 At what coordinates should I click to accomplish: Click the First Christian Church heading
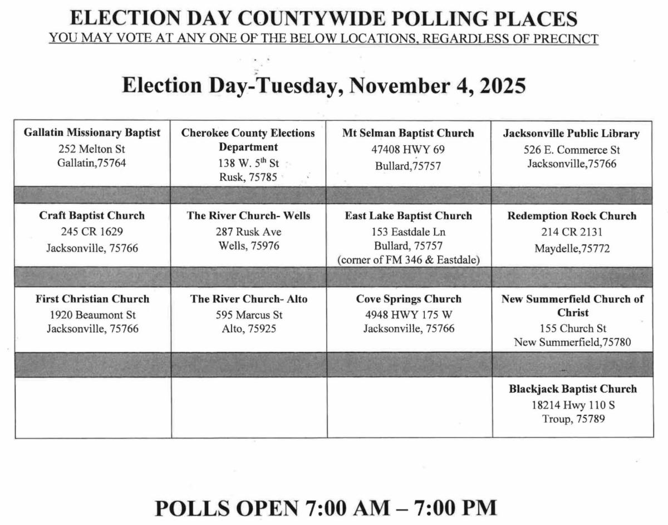(92, 299)
